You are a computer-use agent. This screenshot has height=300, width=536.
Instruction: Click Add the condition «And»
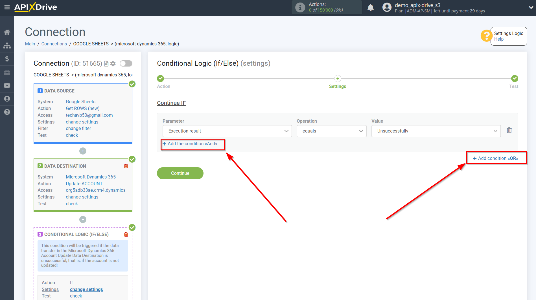pyautogui.click(x=190, y=144)
